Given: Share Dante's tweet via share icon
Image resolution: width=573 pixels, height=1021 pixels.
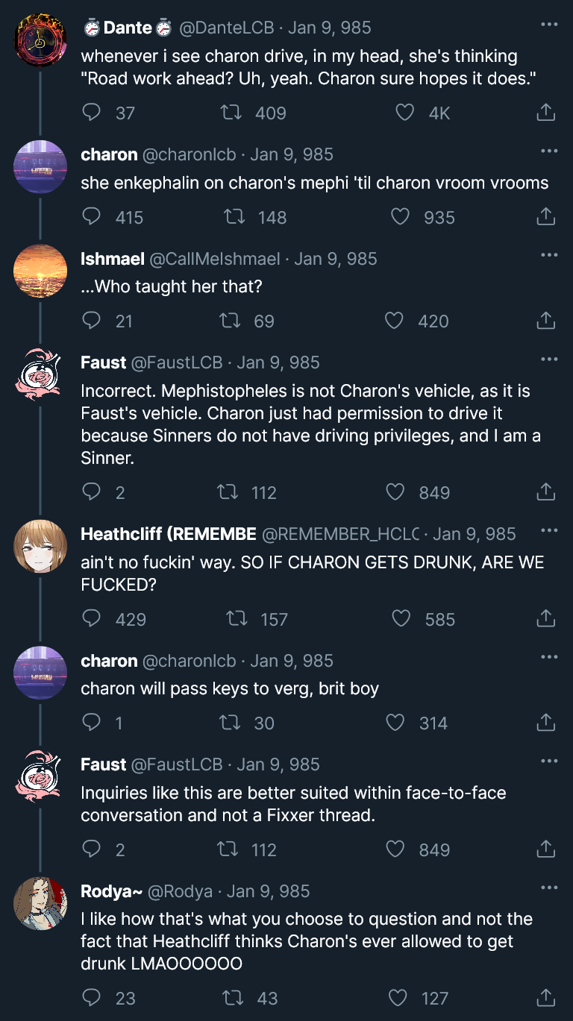Looking at the screenshot, I should click(545, 113).
